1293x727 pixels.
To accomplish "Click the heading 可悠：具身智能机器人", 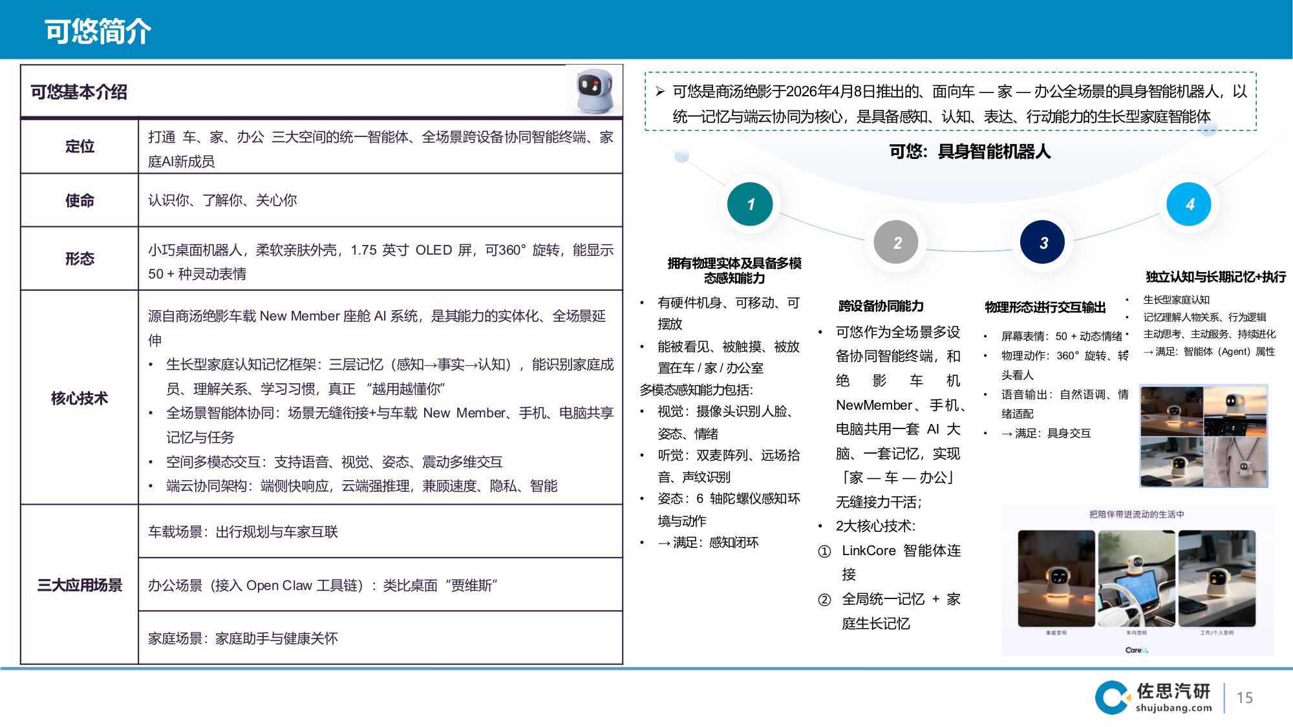I will tap(970, 151).
